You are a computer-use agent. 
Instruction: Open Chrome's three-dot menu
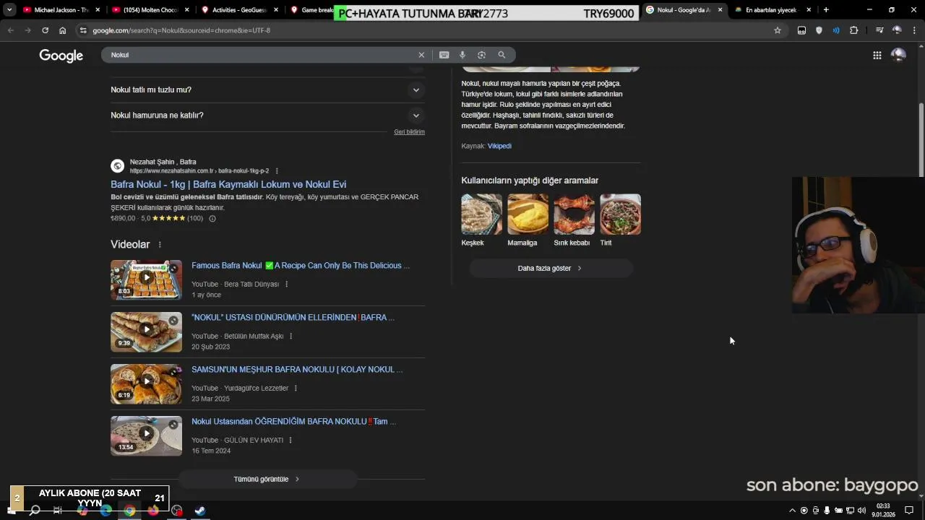click(x=914, y=30)
